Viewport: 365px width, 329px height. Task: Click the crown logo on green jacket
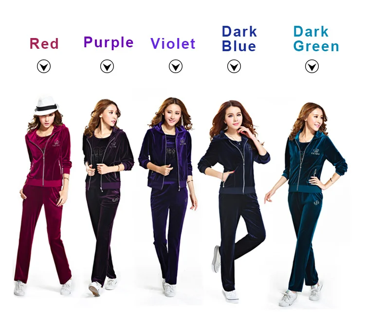[315, 152]
